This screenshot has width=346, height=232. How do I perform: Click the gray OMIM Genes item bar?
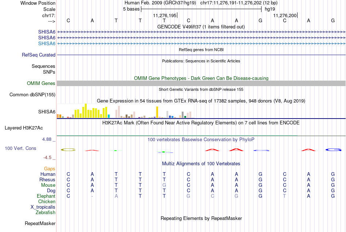click(x=201, y=83)
